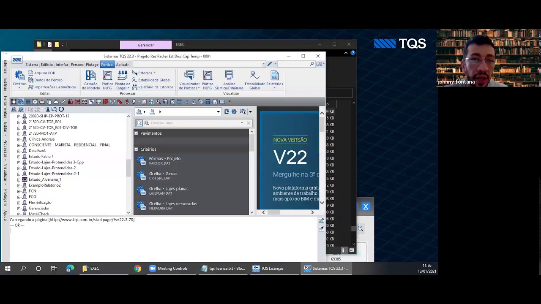The width and height of the screenshot is (541, 304).
Task: Open the building path dropdown arrow
Action: (x=218, y=112)
